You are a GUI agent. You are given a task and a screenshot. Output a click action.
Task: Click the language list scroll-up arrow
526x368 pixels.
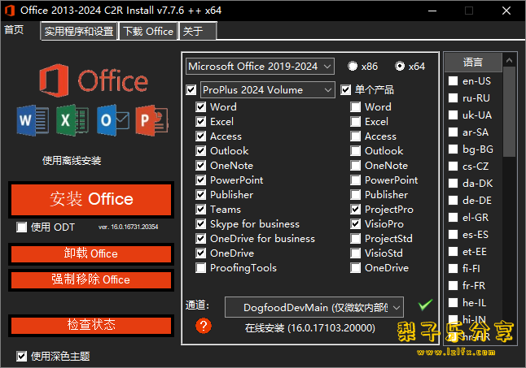pos(509,60)
